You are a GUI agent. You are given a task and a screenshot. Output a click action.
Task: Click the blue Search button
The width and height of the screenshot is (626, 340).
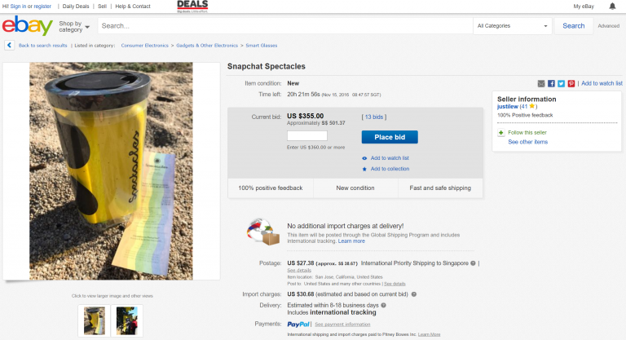(x=573, y=26)
